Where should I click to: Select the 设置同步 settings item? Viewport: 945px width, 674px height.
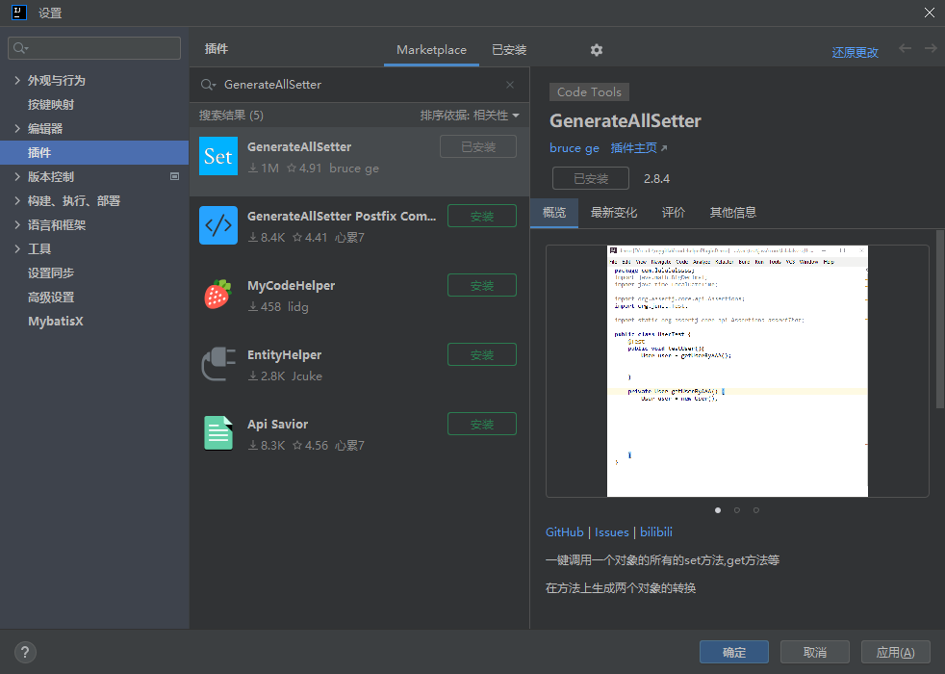pyautogui.click(x=51, y=273)
